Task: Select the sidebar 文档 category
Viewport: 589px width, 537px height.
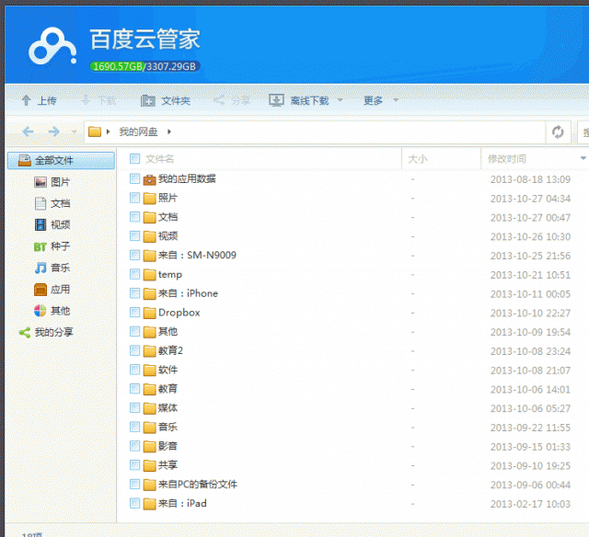Action: (x=52, y=204)
